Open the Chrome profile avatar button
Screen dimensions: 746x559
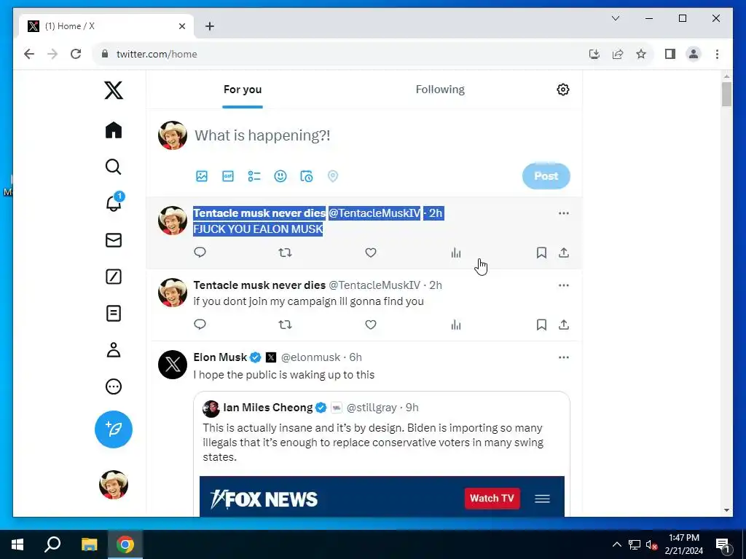[694, 54]
